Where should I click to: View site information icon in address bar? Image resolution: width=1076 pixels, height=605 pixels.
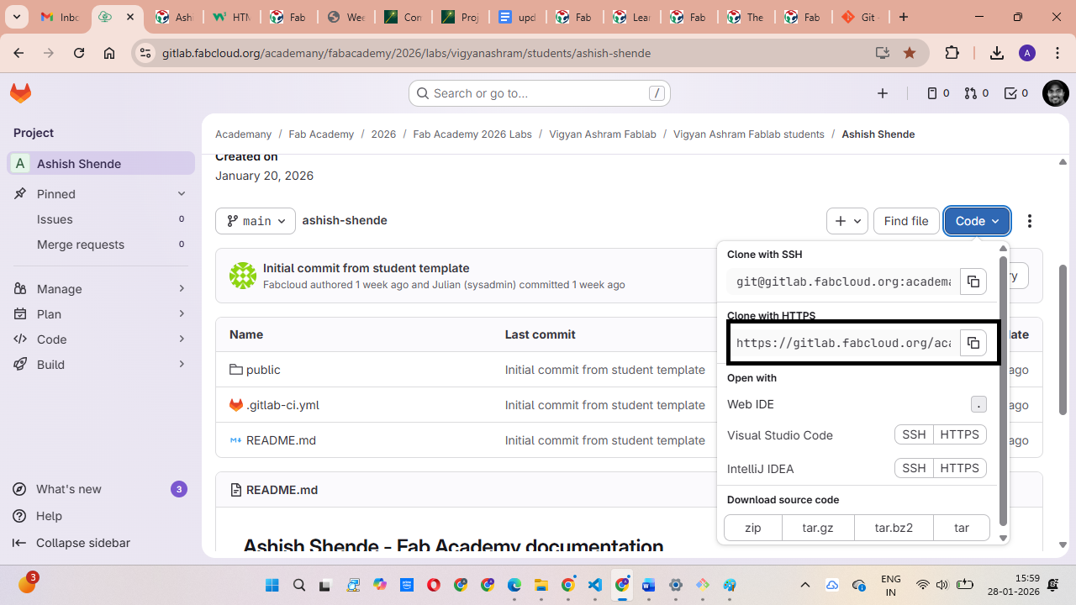point(145,53)
